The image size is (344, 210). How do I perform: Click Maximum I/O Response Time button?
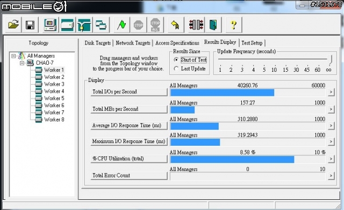point(129,141)
